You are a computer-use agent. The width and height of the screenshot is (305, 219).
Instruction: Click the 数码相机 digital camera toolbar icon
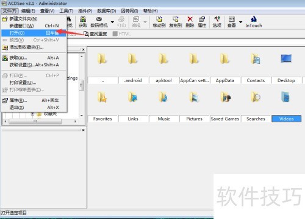(x=99, y=22)
